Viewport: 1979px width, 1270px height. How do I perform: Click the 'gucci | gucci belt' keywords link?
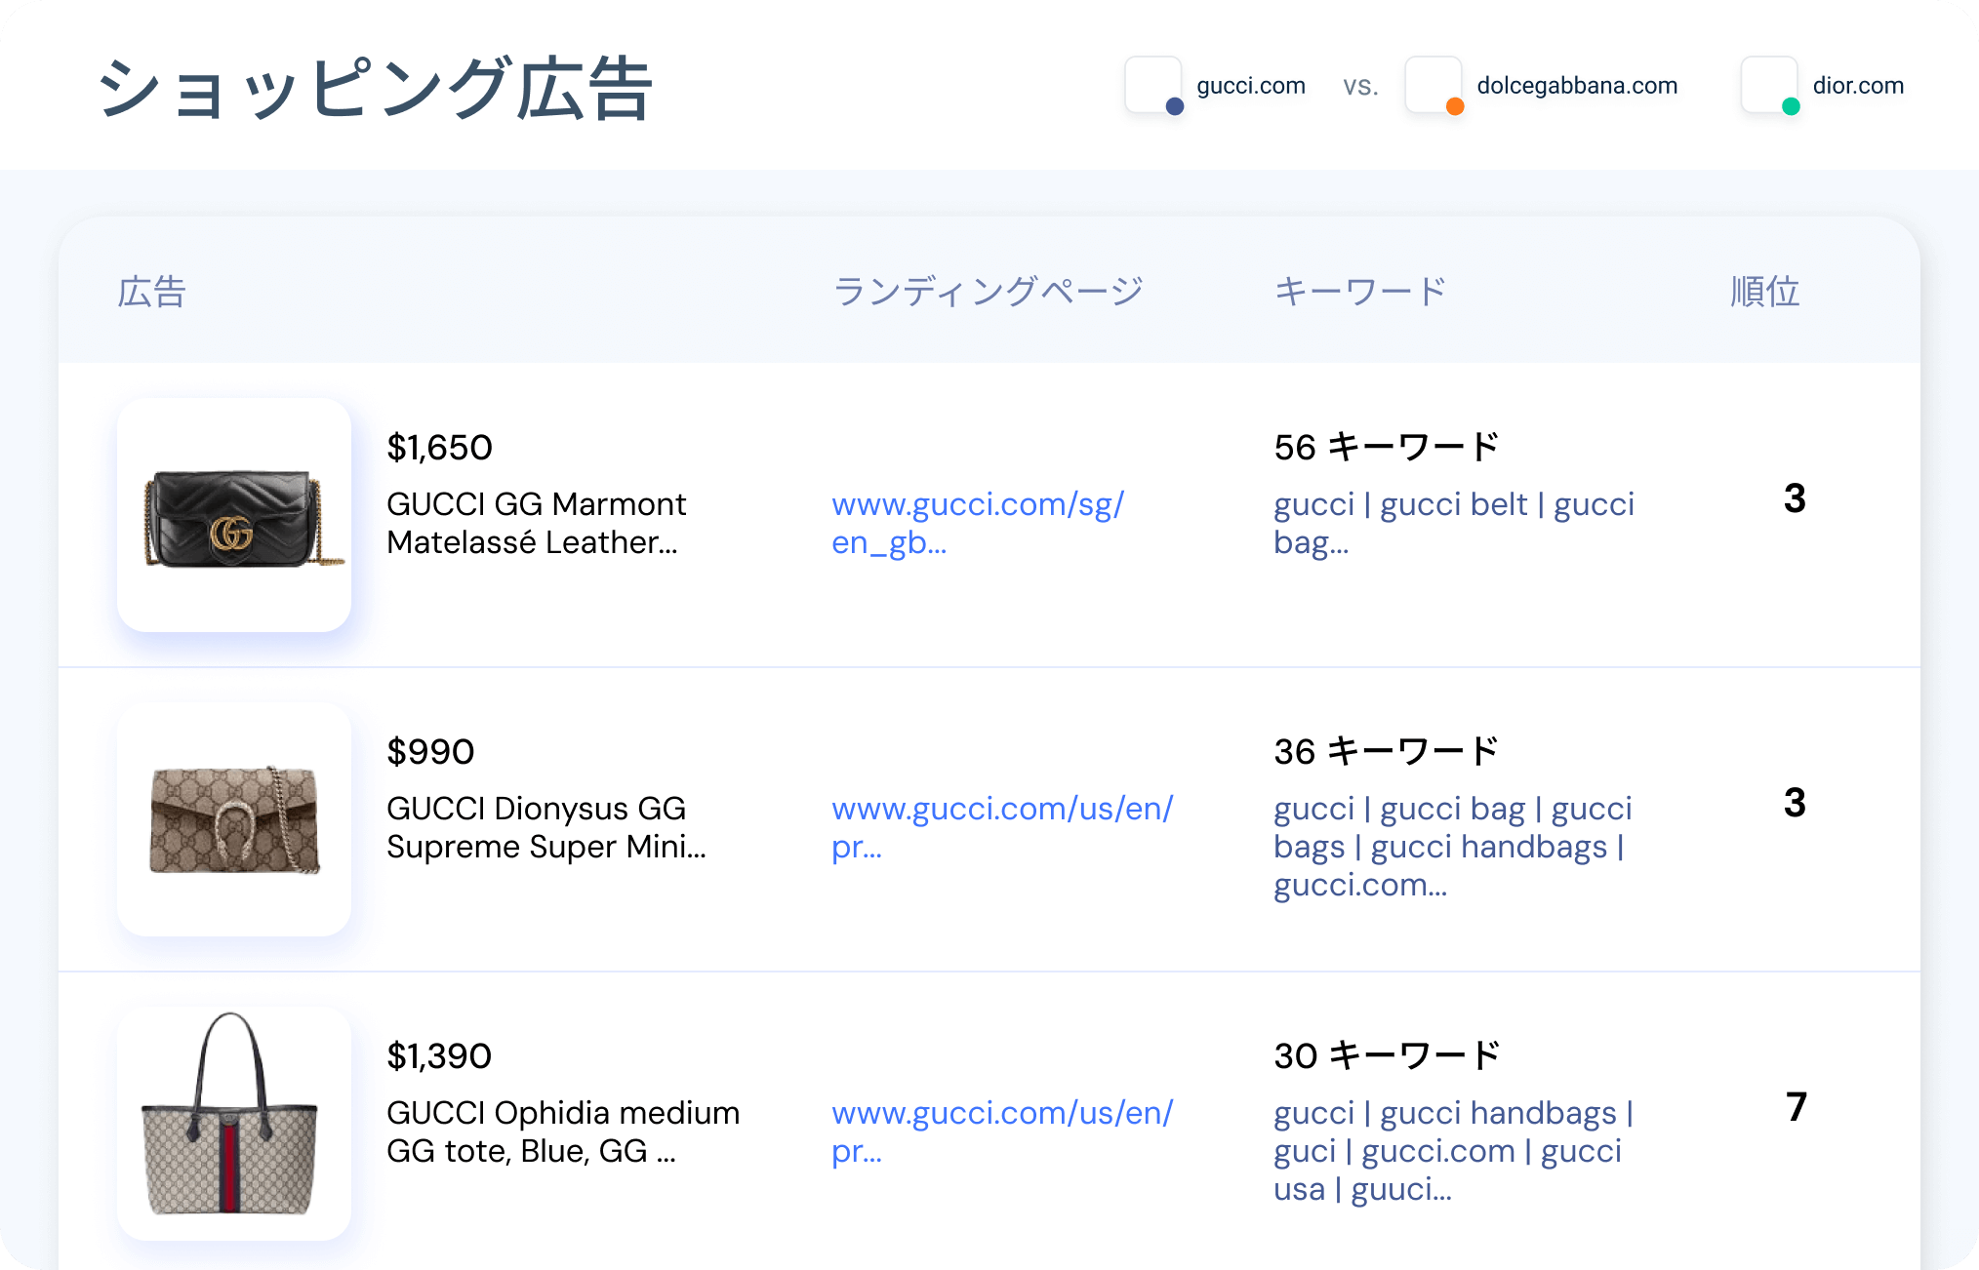tap(1453, 523)
